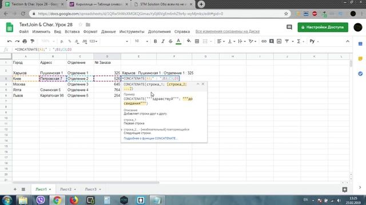This screenshot has width=366, height=205.
Task: Star the document
Action: [80, 24]
